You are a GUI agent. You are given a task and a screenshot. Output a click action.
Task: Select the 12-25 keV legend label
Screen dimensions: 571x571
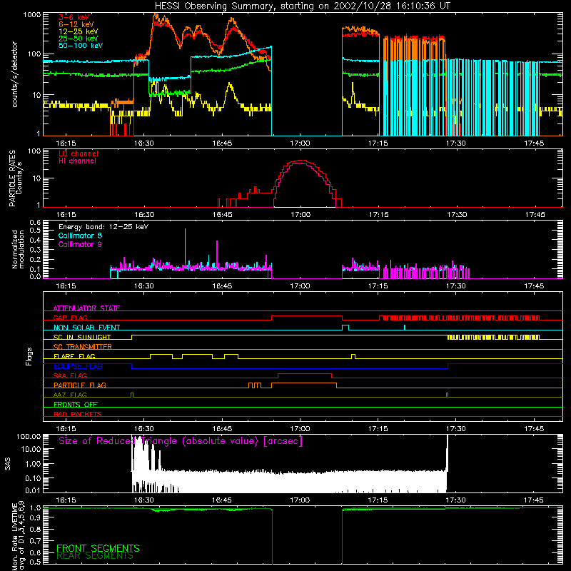coord(79,31)
